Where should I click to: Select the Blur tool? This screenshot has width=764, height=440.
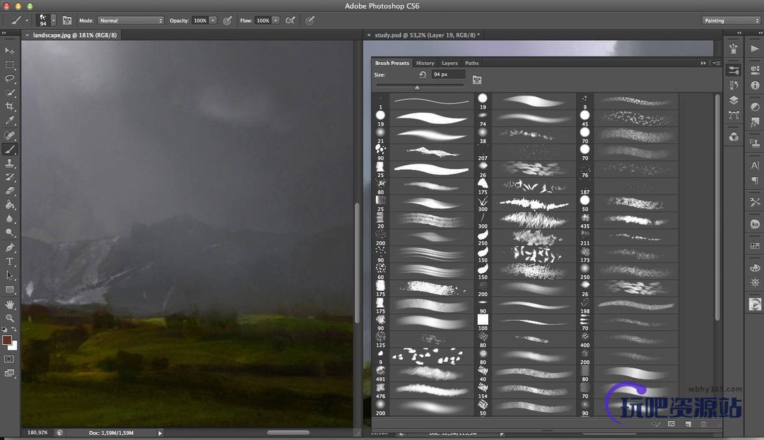[x=10, y=219]
